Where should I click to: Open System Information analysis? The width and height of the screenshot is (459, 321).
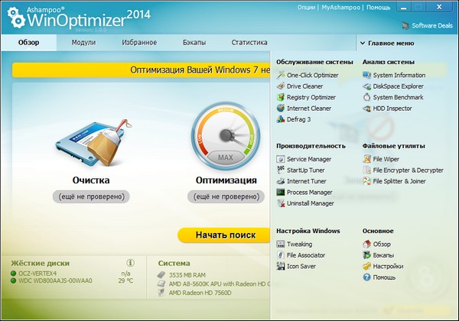click(x=399, y=76)
